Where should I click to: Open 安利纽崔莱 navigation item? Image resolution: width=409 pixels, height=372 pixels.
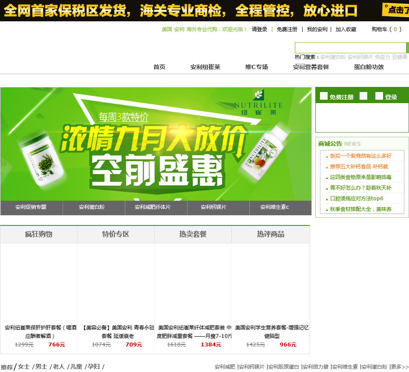205,67
